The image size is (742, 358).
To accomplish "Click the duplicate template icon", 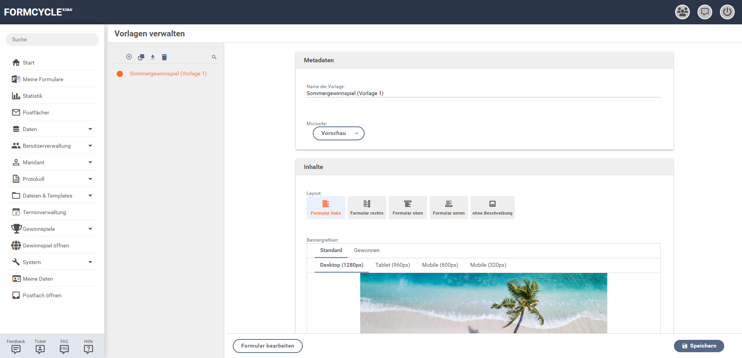I will [141, 57].
